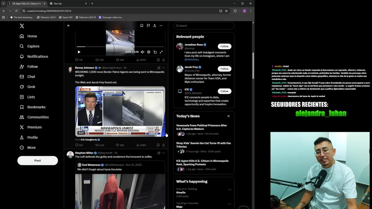Click the Profile sidebar icon
The image size is (372, 209).
click(x=22, y=137)
